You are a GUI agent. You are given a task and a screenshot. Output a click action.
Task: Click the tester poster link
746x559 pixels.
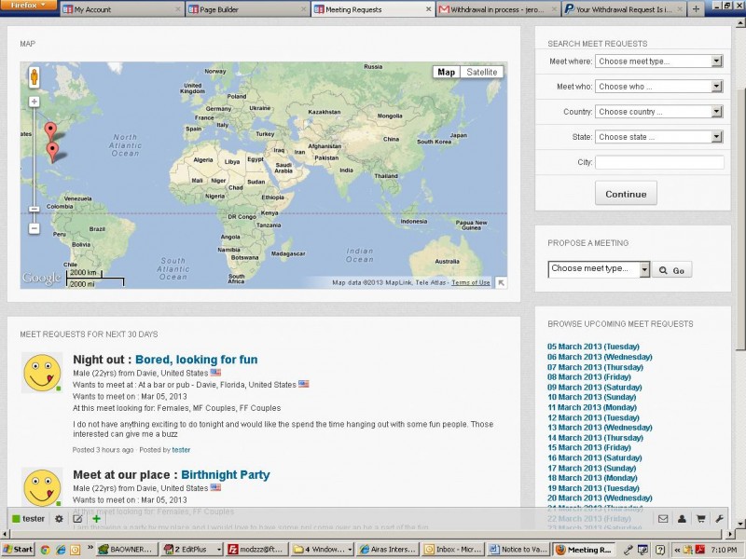tap(181, 450)
